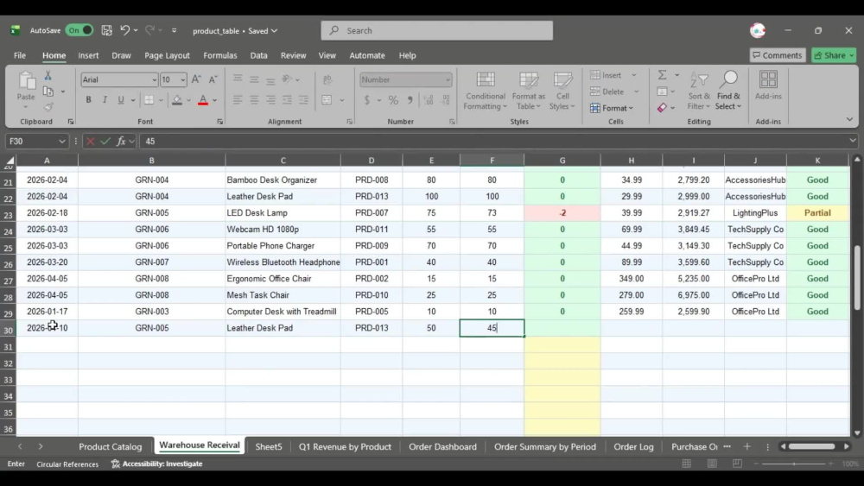Click the Cut scissors icon
The height and width of the screenshot is (486, 864).
tap(48, 75)
